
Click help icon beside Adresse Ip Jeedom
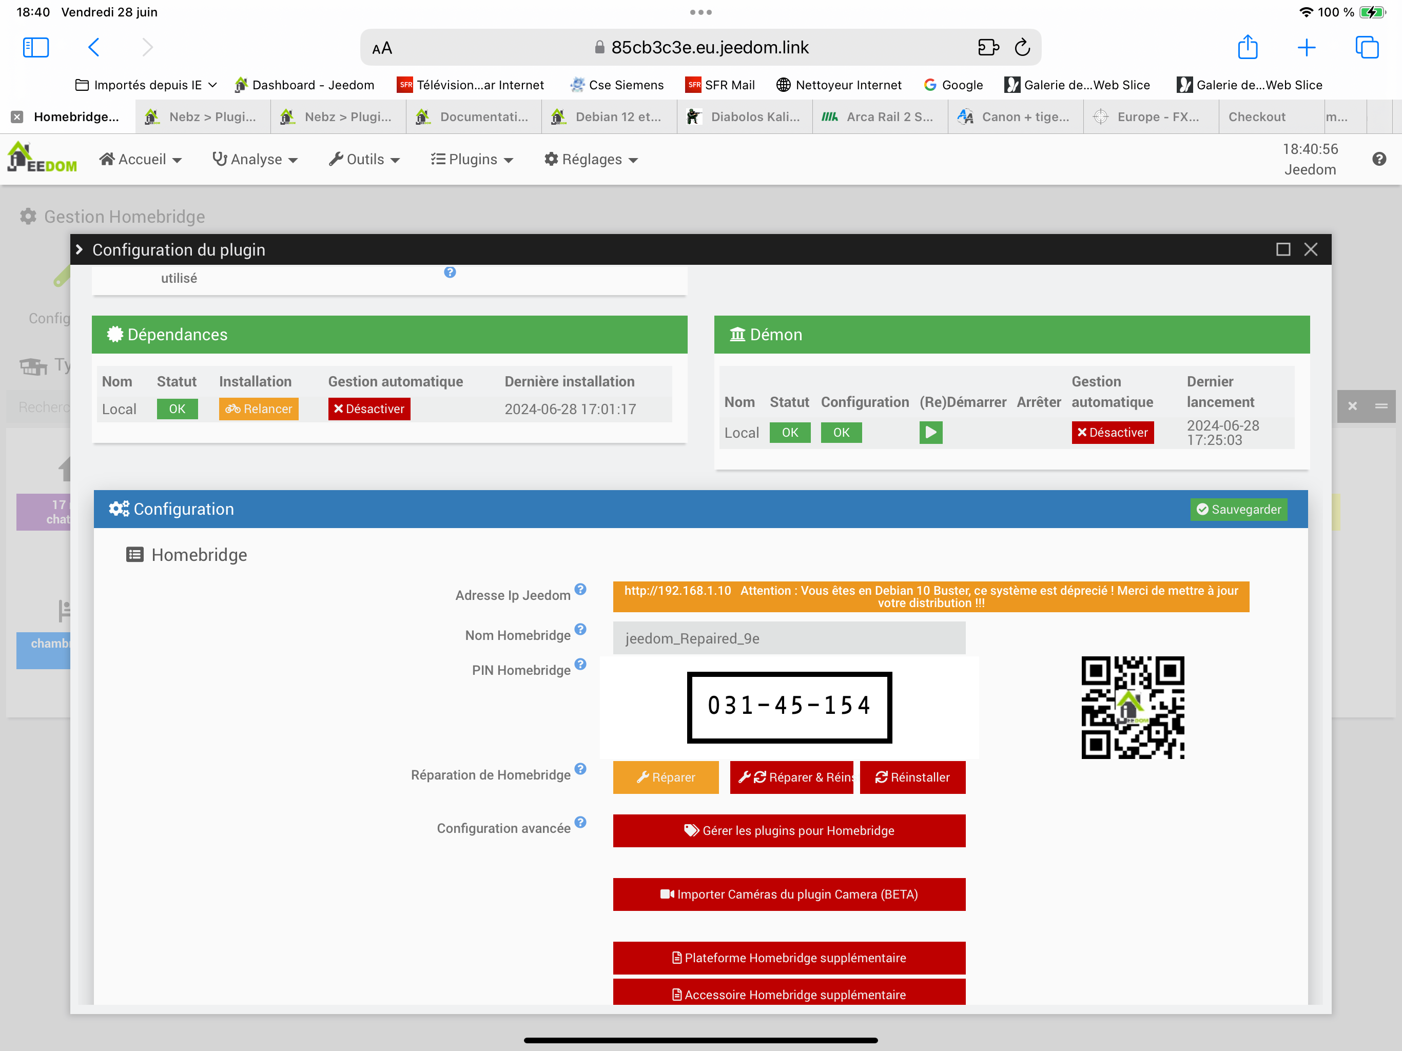click(x=580, y=590)
